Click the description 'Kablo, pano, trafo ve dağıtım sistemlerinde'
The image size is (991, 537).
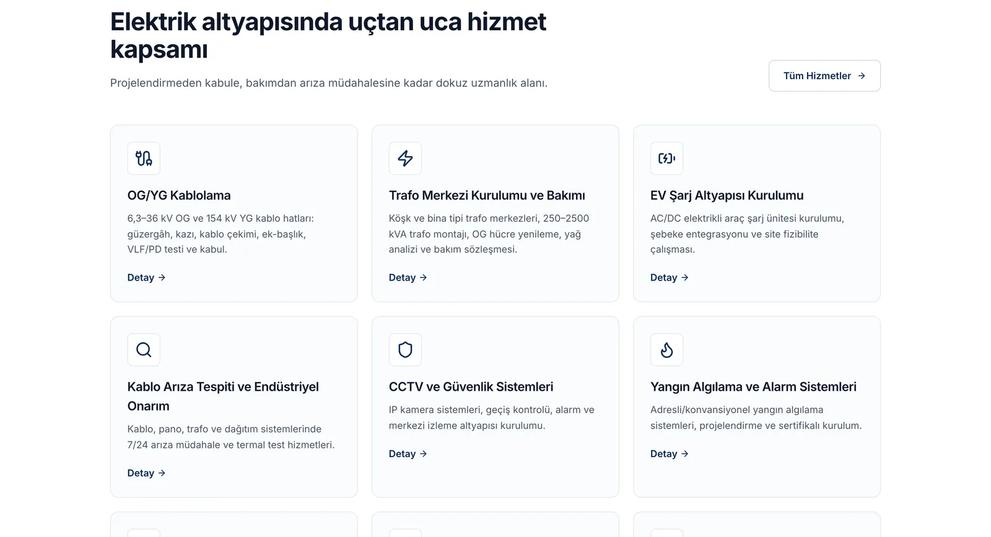[x=231, y=437]
